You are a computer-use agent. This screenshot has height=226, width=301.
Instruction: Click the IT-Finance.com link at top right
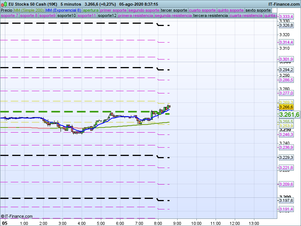pos(284,4)
